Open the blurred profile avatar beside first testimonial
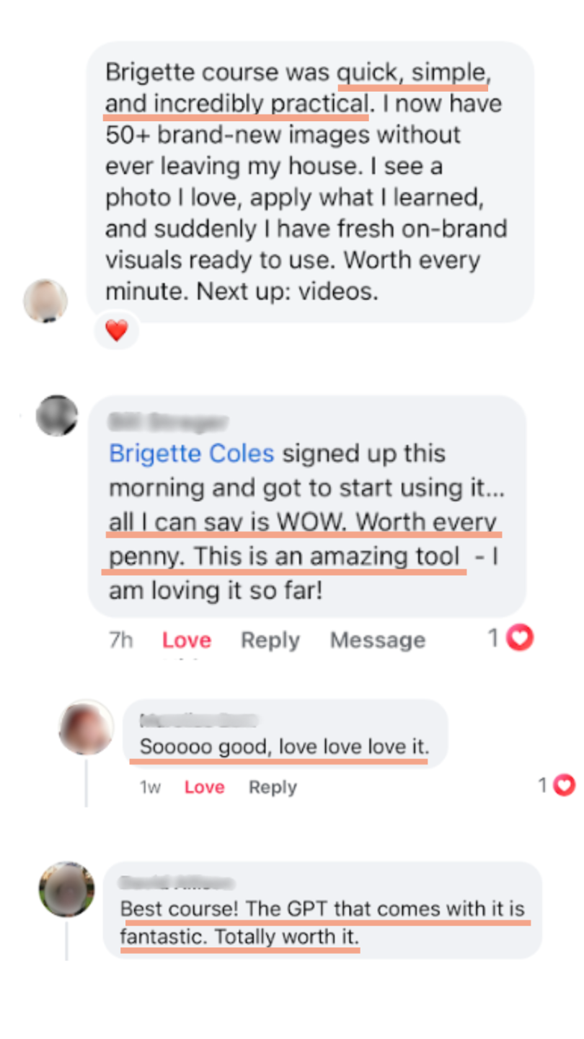 pyautogui.click(x=45, y=300)
